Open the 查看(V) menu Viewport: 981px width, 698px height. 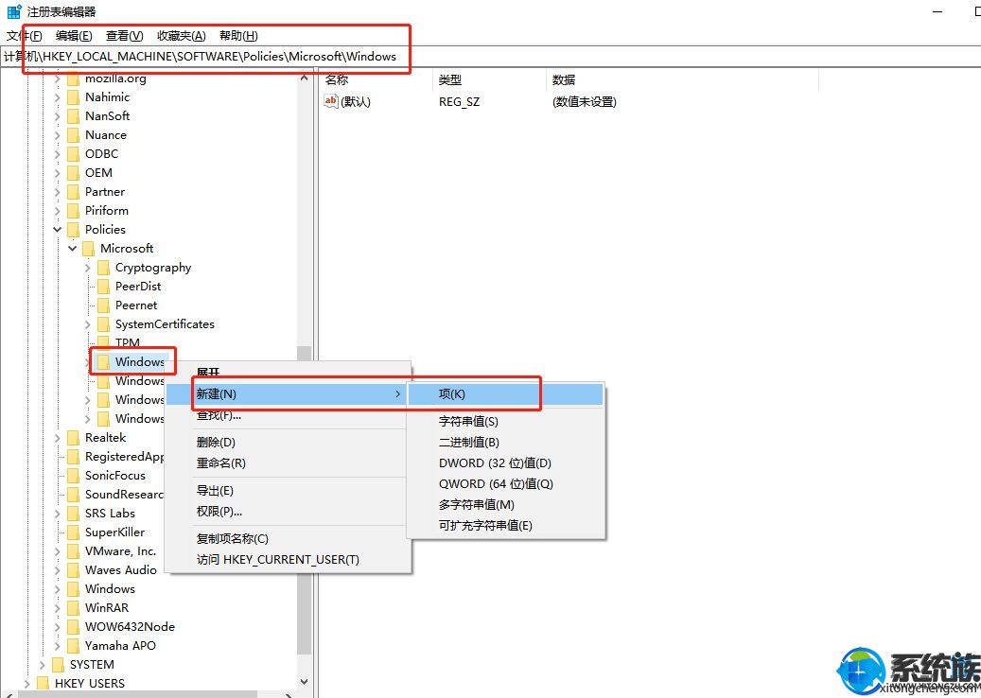(125, 36)
